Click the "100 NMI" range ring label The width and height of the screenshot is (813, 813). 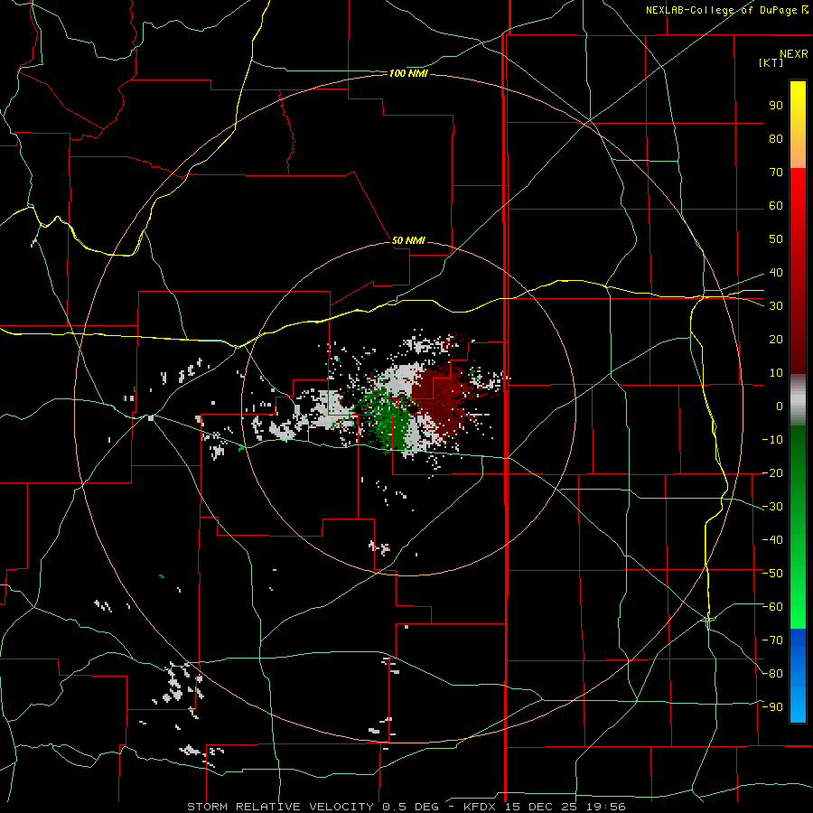(408, 74)
